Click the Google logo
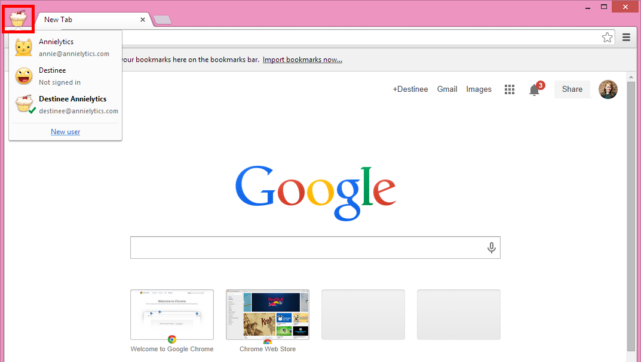 (315, 193)
